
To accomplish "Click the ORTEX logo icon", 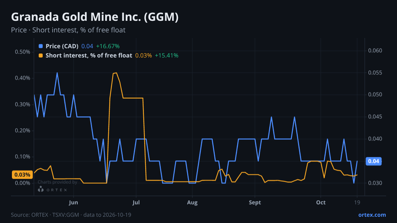I will (41, 190).
